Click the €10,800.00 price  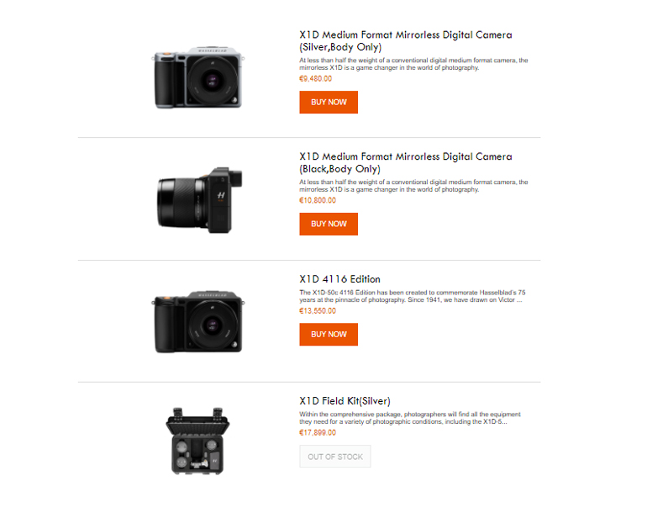[x=318, y=200]
